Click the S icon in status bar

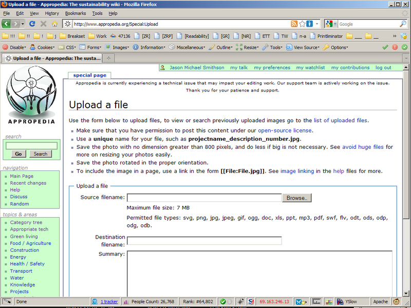pyautogui.click(x=251, y=302)
